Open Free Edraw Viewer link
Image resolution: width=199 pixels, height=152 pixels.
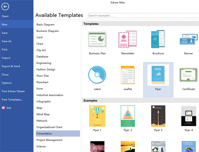(x=16, y=91)
